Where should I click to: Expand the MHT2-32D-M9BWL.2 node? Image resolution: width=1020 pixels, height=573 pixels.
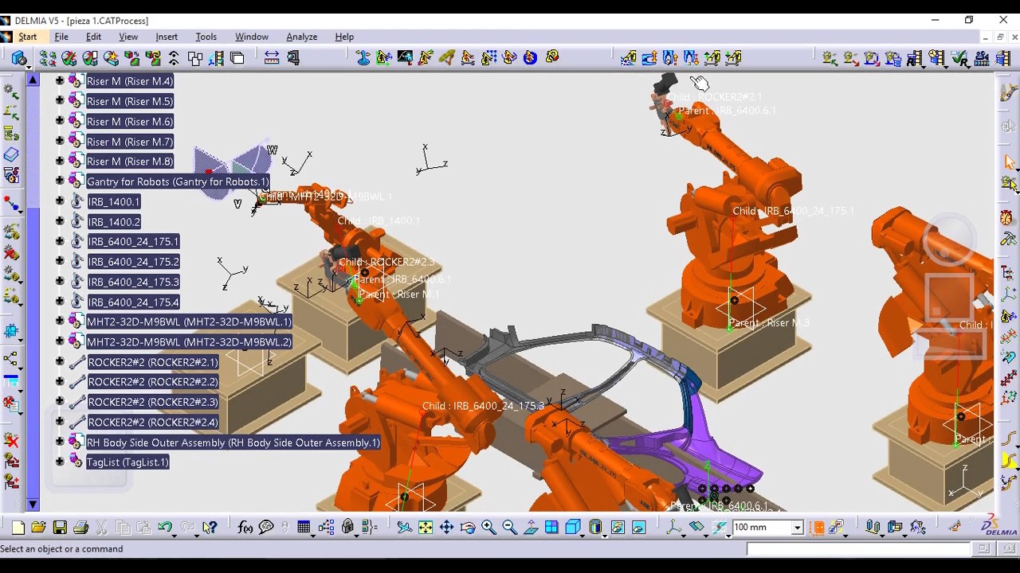tap(60, 342)
